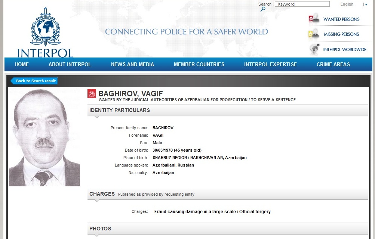Click the Nationality label

138,173
